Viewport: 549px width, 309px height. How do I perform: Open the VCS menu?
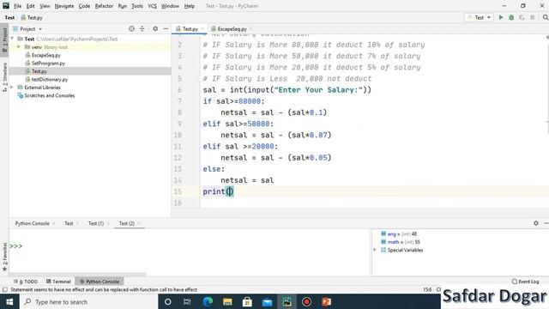point(153,6)
